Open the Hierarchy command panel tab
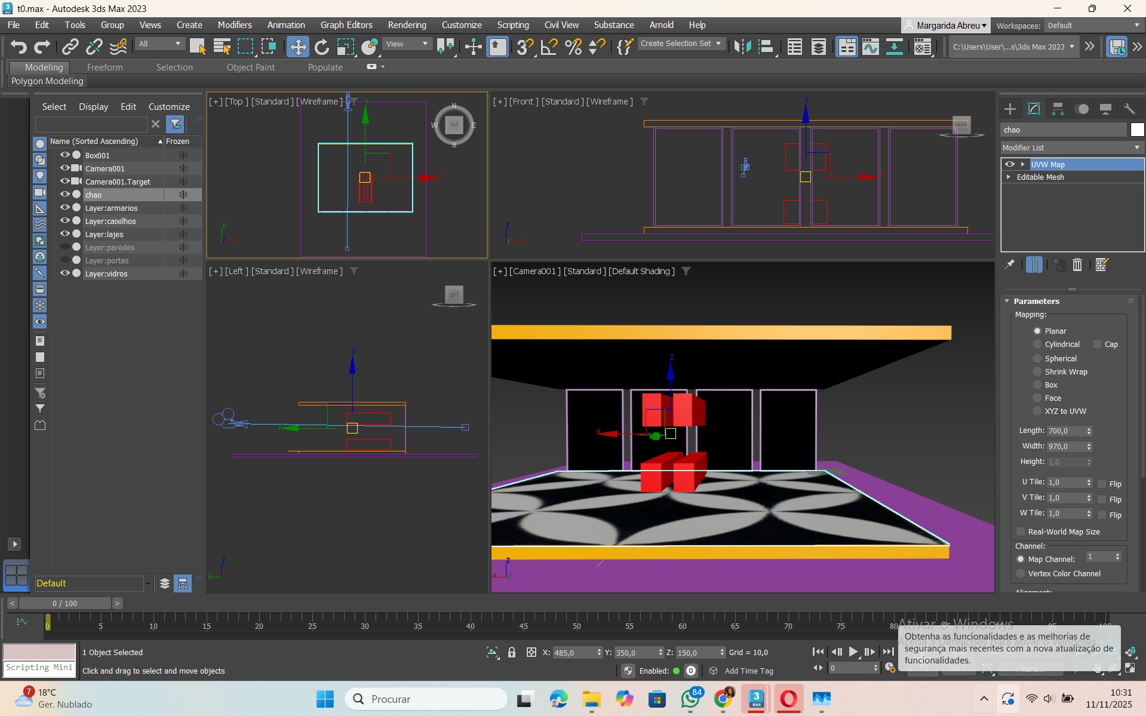This screenshot has width=1146, height=716. 1058,109
